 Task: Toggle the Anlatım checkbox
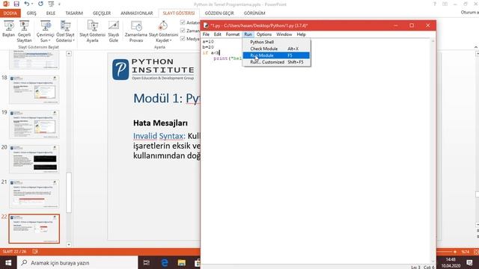coord(183,22)
